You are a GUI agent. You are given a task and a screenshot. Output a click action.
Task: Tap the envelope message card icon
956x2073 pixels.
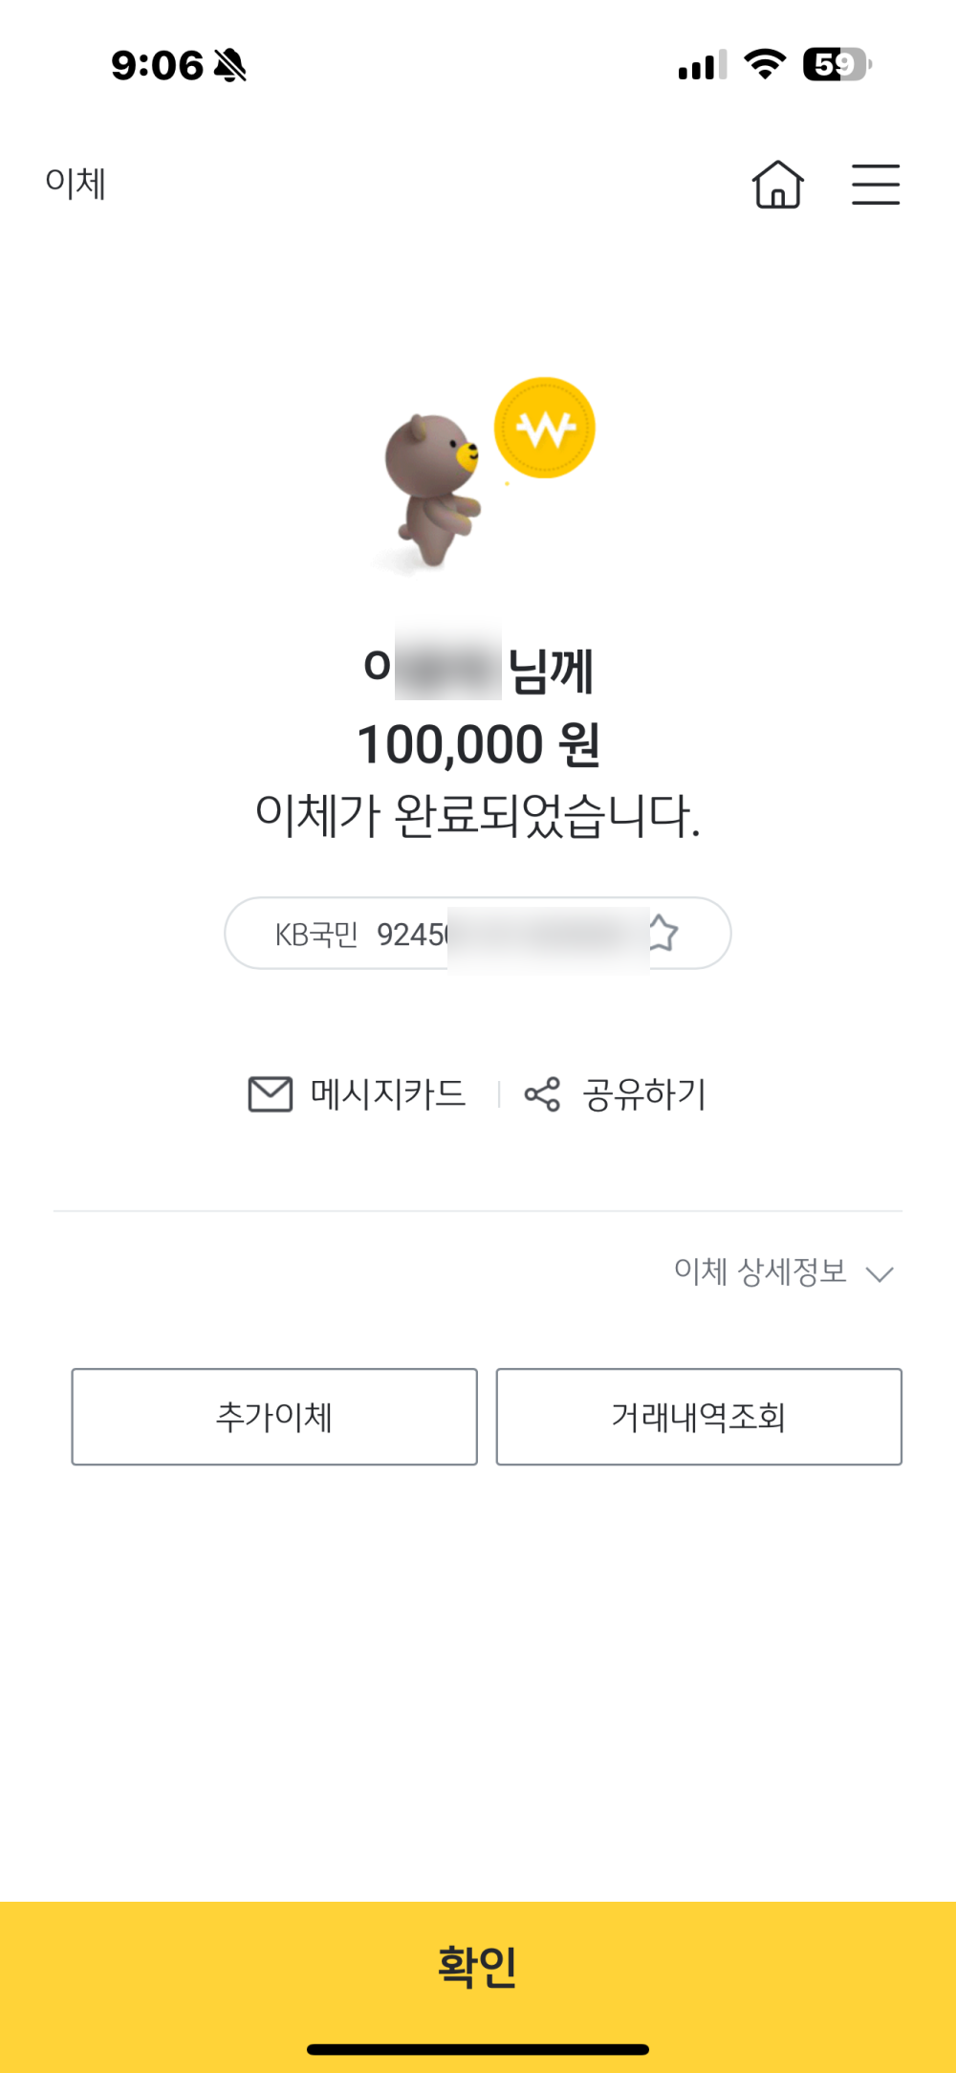click(271, 1093)
